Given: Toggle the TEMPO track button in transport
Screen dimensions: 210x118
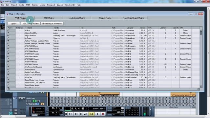Looking at the screenshot, I should pos(110,110).
